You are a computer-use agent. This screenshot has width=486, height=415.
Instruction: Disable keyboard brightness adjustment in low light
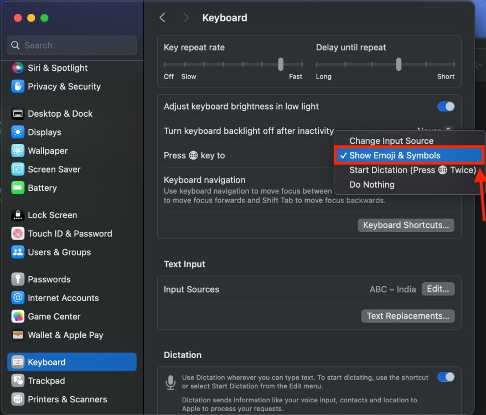pos(446,106)
